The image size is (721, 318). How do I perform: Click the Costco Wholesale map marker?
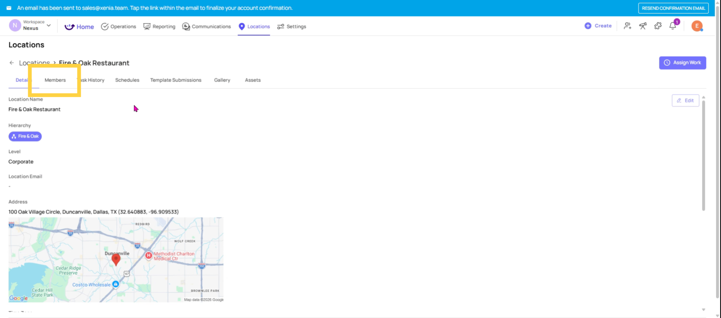[116, 284]
